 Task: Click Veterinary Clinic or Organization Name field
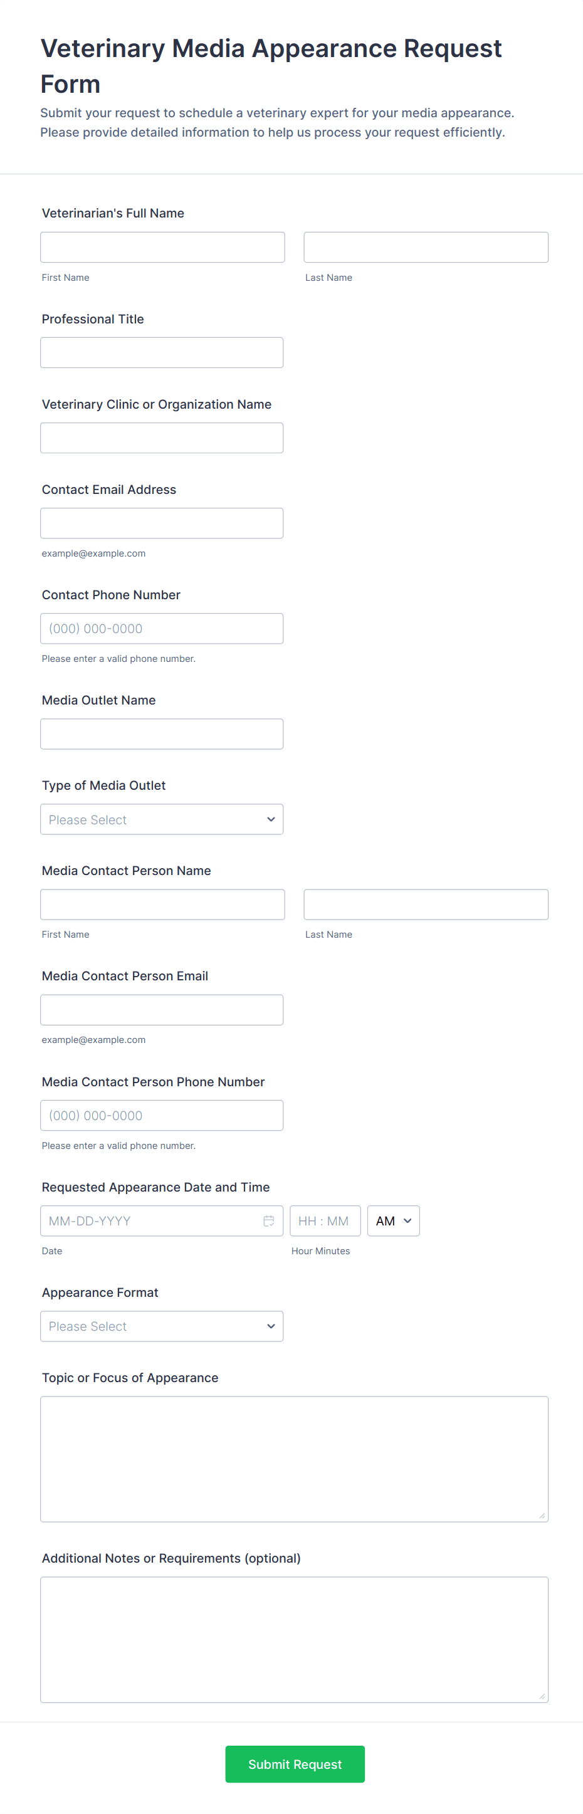pos(161,438)
